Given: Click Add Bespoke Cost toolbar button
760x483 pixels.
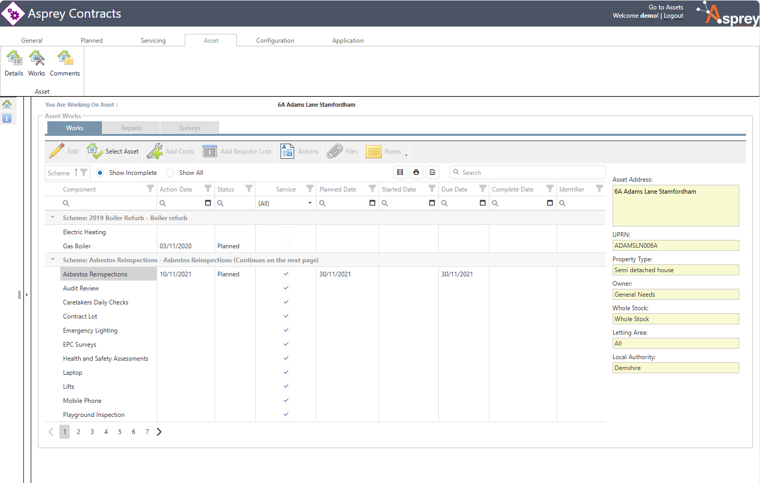Looking at the screenshot, I should point(237,151).
